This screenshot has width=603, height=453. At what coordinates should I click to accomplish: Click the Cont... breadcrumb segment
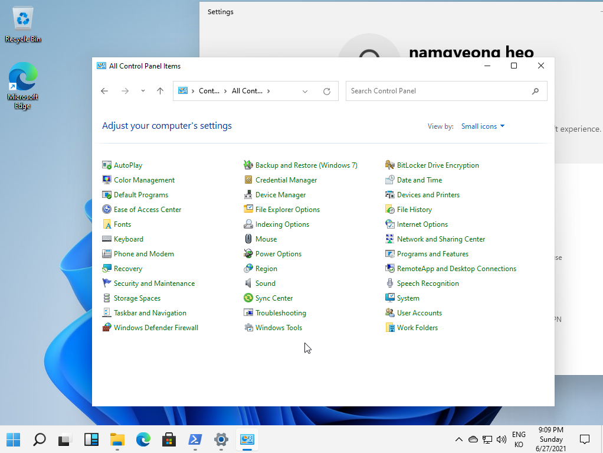(209, 91)
